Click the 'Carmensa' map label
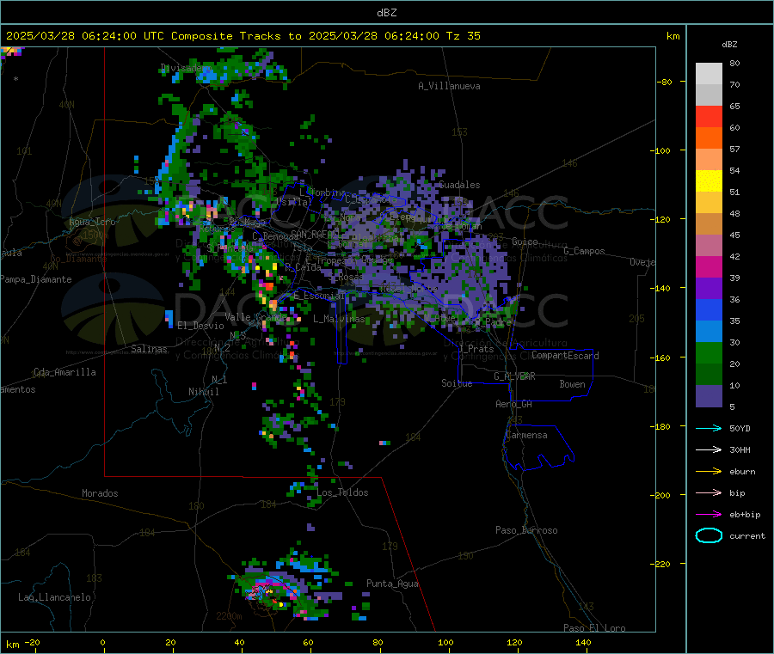This screenshot has height=654, width=774. [x=526, y=435]
